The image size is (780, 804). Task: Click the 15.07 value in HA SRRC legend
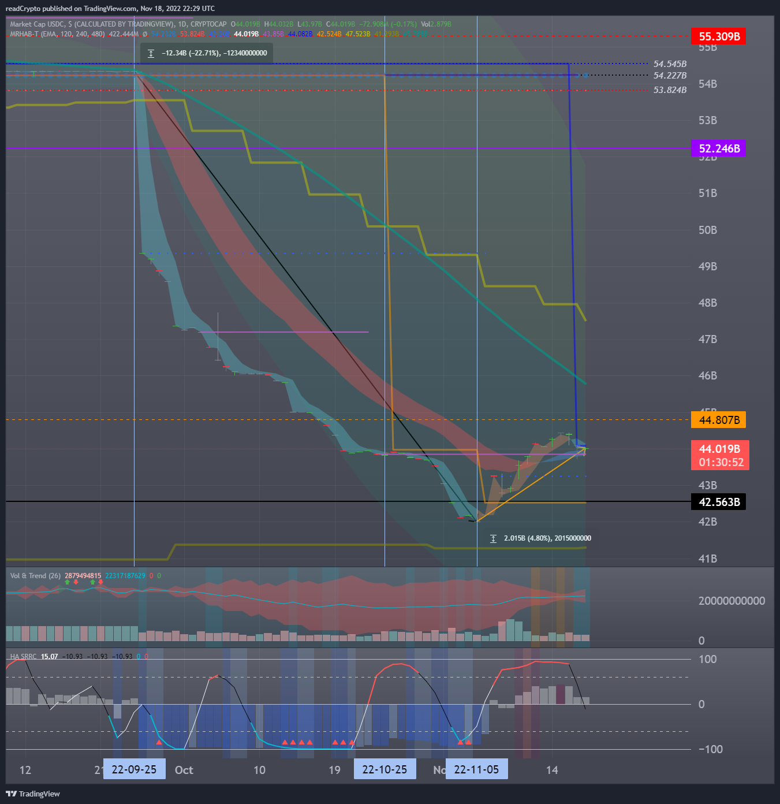click(x=49, y=657)
